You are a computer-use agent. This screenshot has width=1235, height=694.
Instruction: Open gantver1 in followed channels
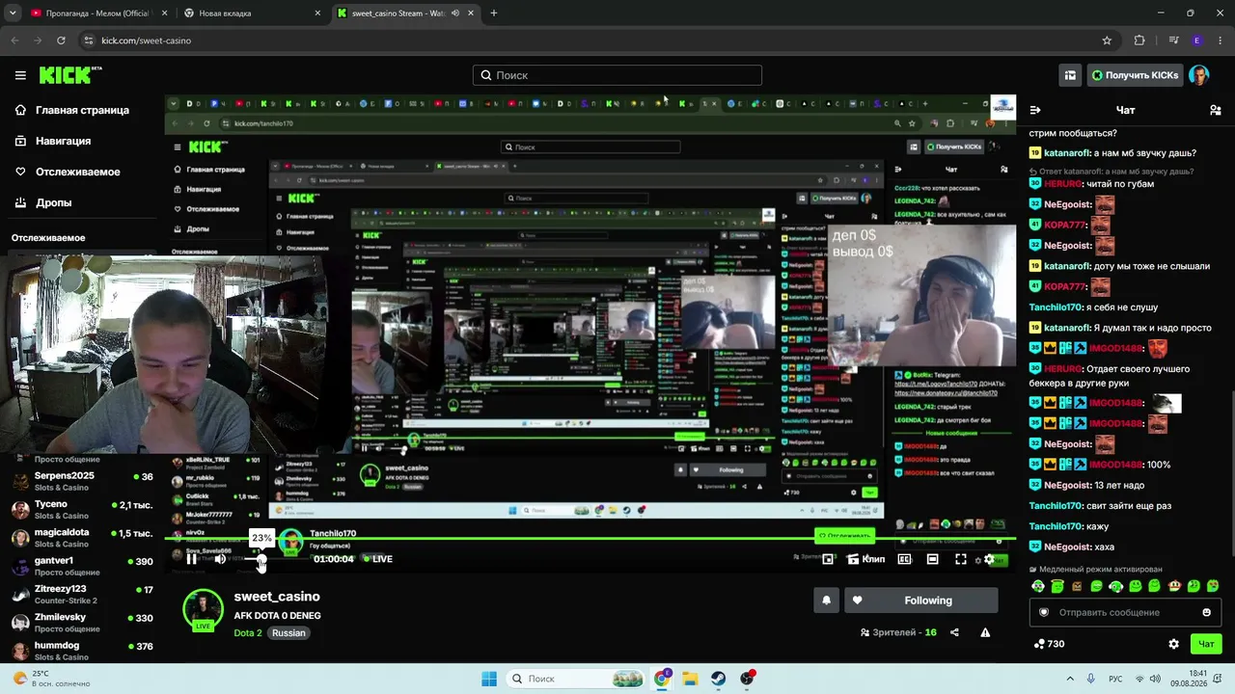point(82,566)
